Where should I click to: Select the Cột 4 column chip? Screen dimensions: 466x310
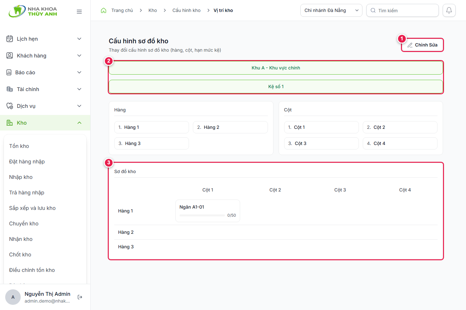point(400,143)
